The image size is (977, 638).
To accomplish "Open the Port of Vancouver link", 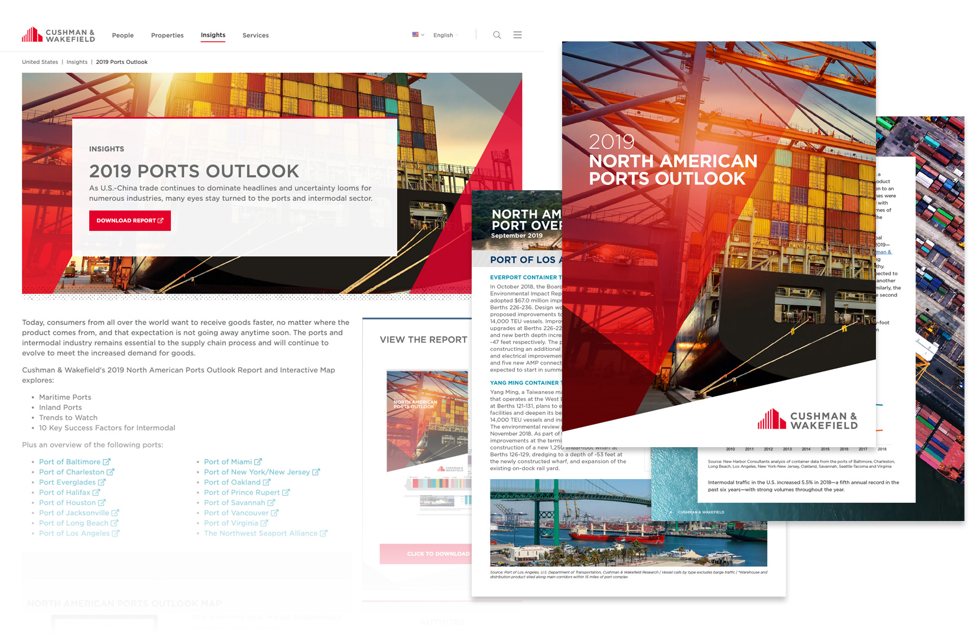I will (236, 513).
